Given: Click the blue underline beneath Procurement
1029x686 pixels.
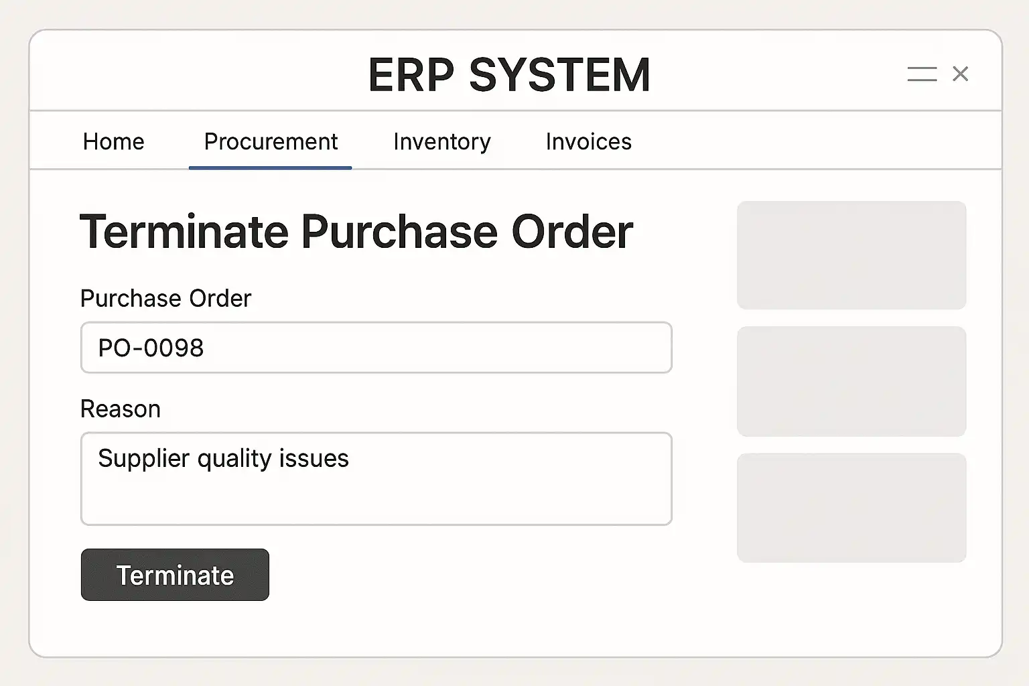Looking at the screenshot, I should pos(270,167).
